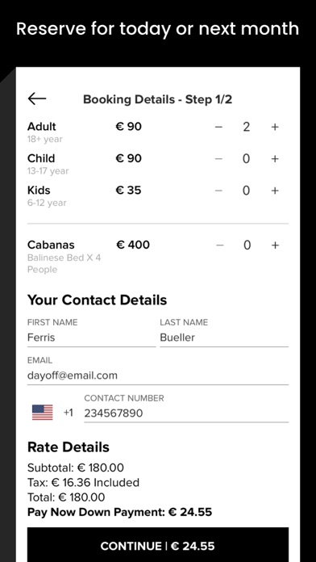Tap the Pay Now Down Payment line
Viewport: 316px width, 562px height.
(x=119, y=512)
